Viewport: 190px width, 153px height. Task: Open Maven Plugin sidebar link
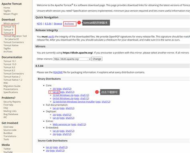(10, 14)
